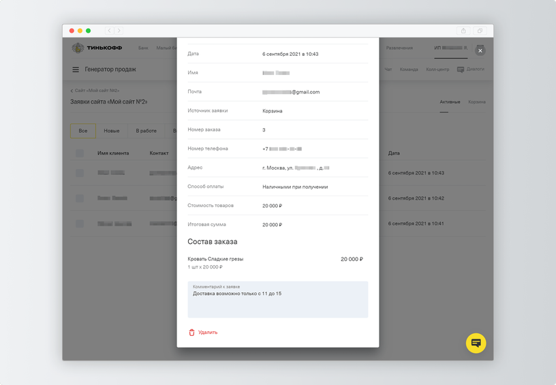Open the Колл-центр navigation link
Image resolution: width=556 pixels, height=385 pixels.
pyautogui.click(x=437, y=70)
